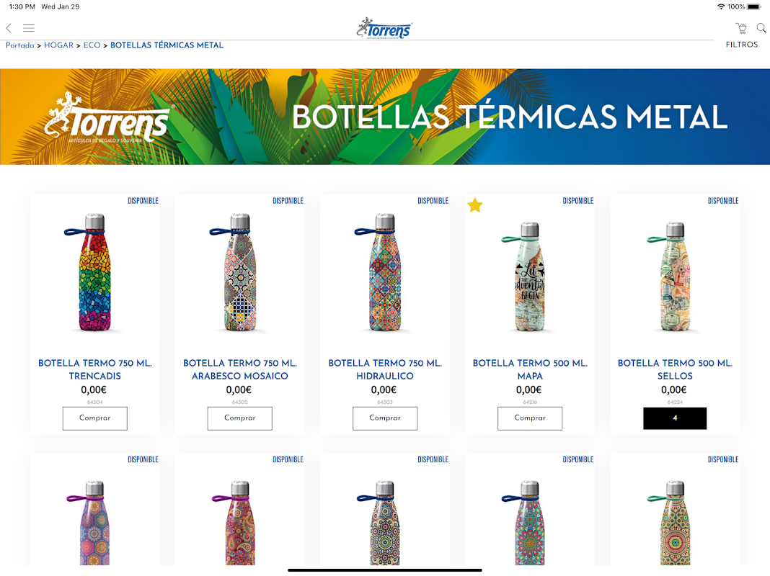Screen dimensions: 770x576
Task: Open Trencadis bottle image
Action: pos(94,273)
